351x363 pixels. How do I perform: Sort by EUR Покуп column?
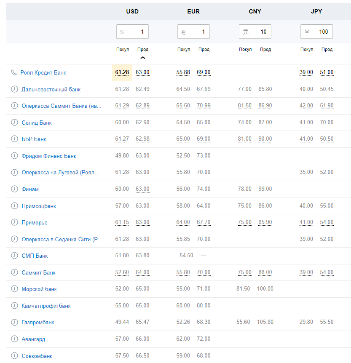[x=184, y=50]
